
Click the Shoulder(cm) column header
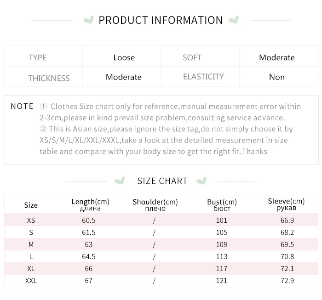tap(155, 205)
